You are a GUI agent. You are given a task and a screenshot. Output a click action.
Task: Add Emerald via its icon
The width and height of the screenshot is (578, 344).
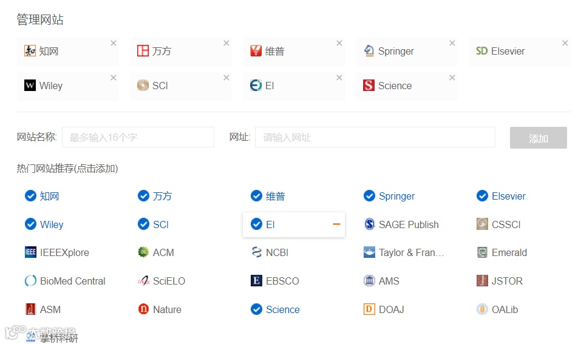point(482,252)
